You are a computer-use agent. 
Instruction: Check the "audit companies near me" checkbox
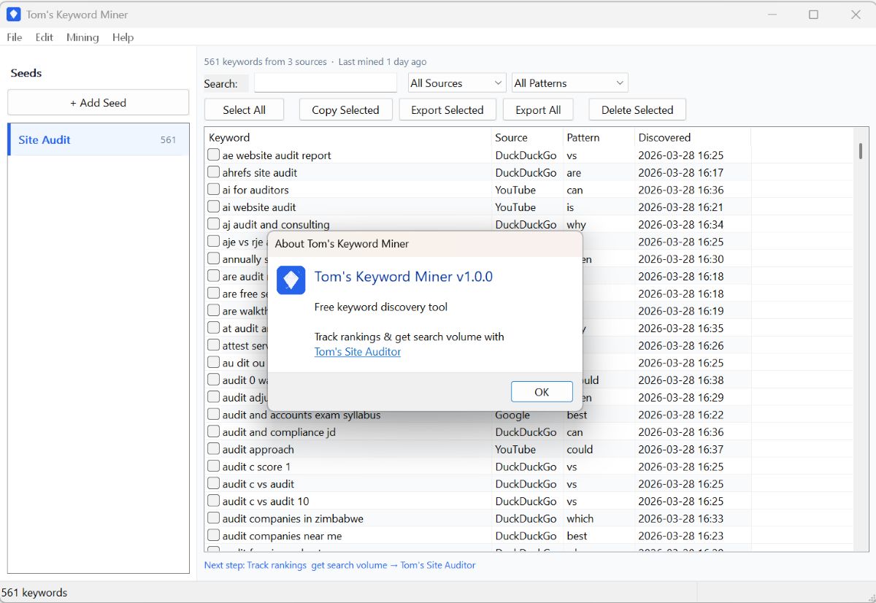click(x=214, y=535)
